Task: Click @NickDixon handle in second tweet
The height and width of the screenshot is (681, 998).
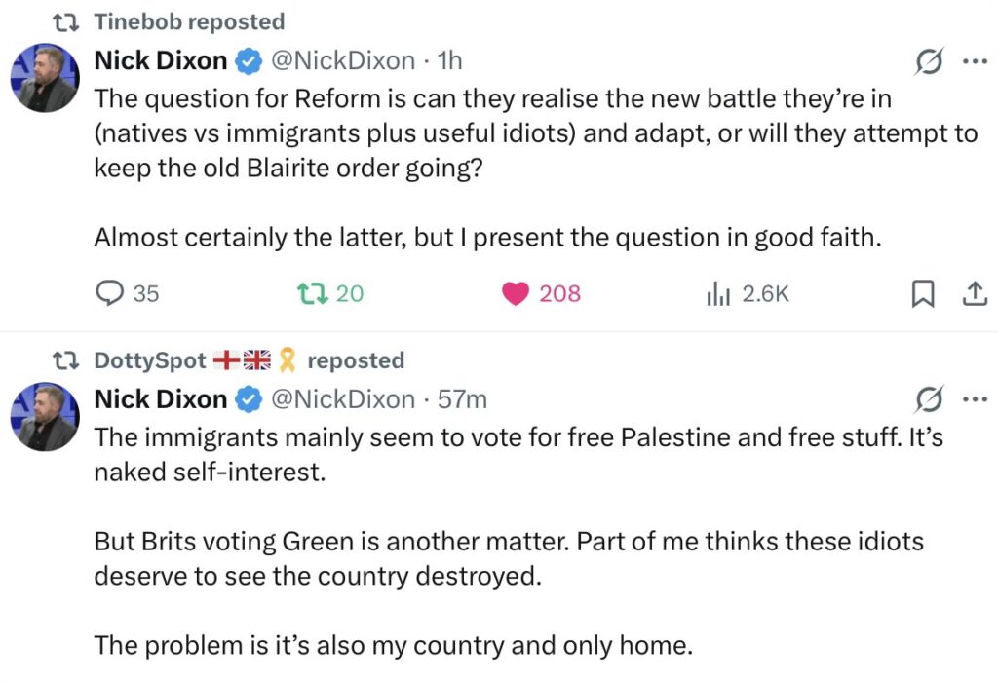Action: [x=341, y=399]
